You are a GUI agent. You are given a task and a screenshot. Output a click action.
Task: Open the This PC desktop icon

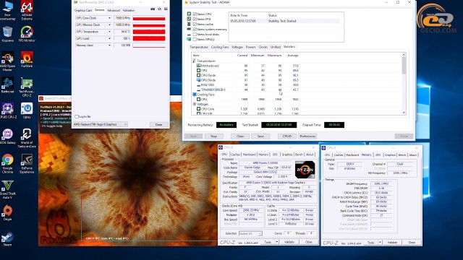point(8,11)
